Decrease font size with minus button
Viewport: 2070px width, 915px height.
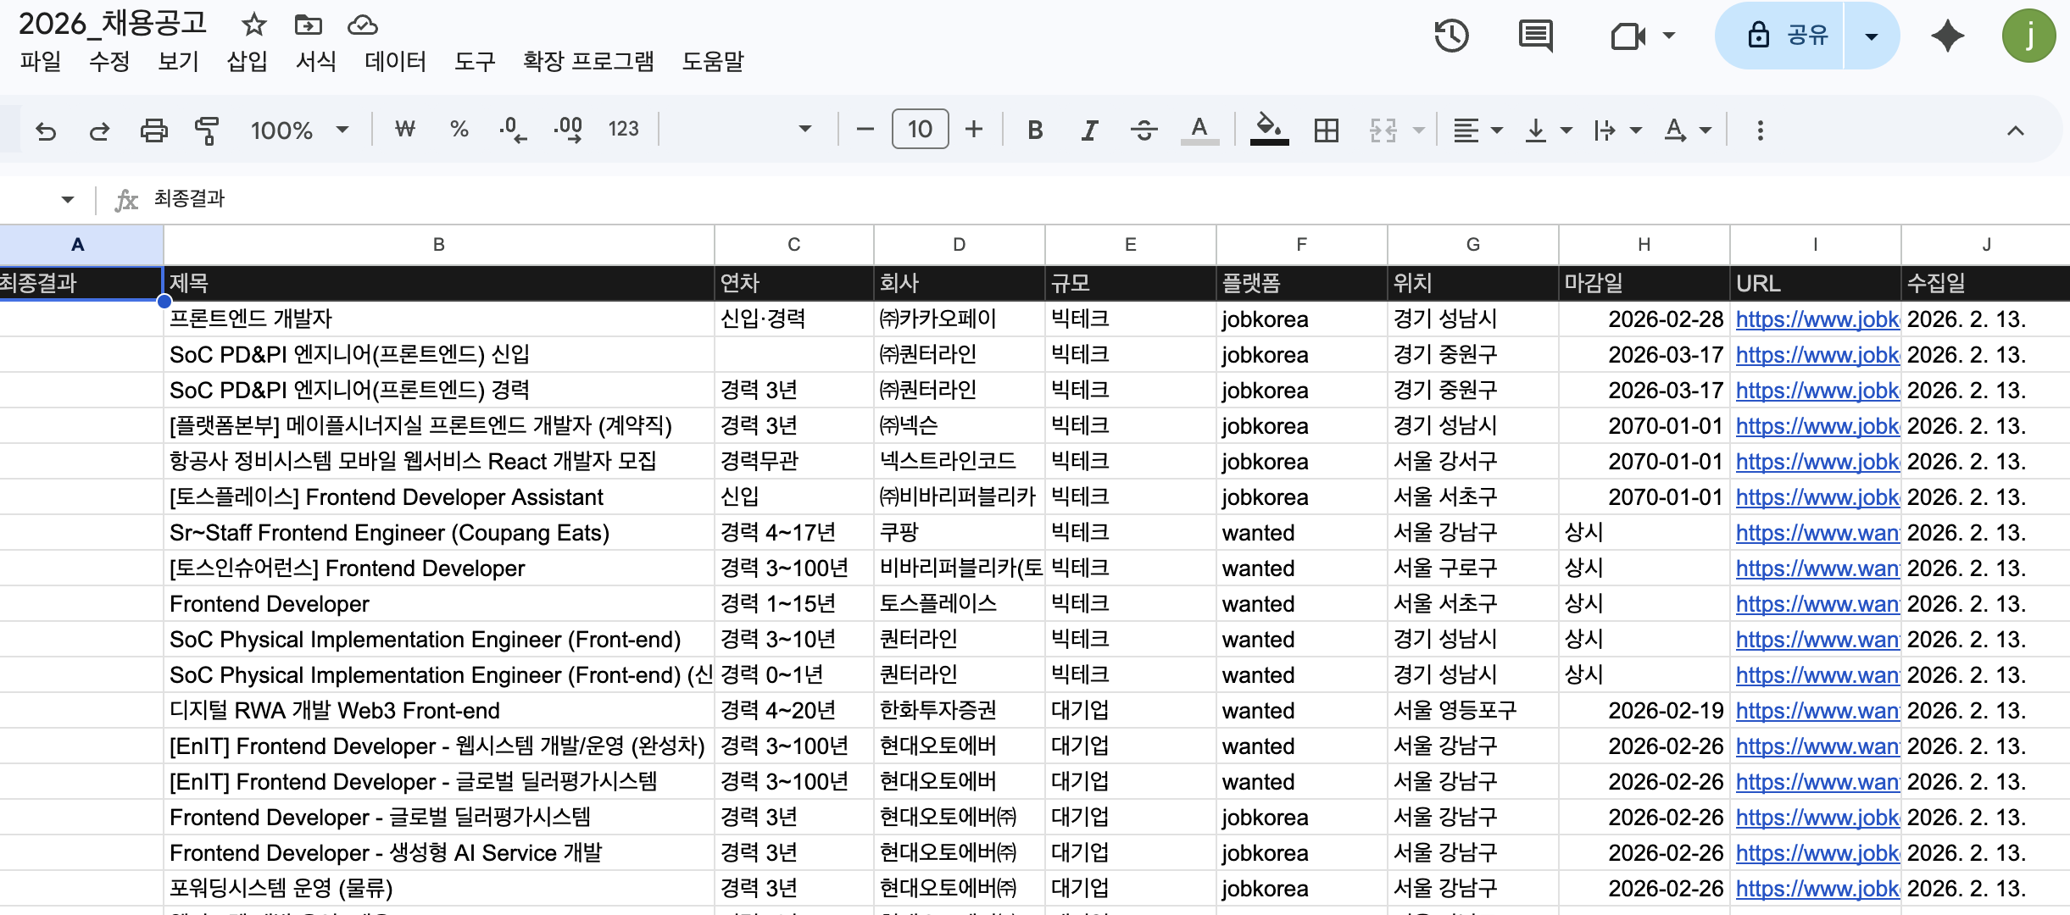[865, 130]
